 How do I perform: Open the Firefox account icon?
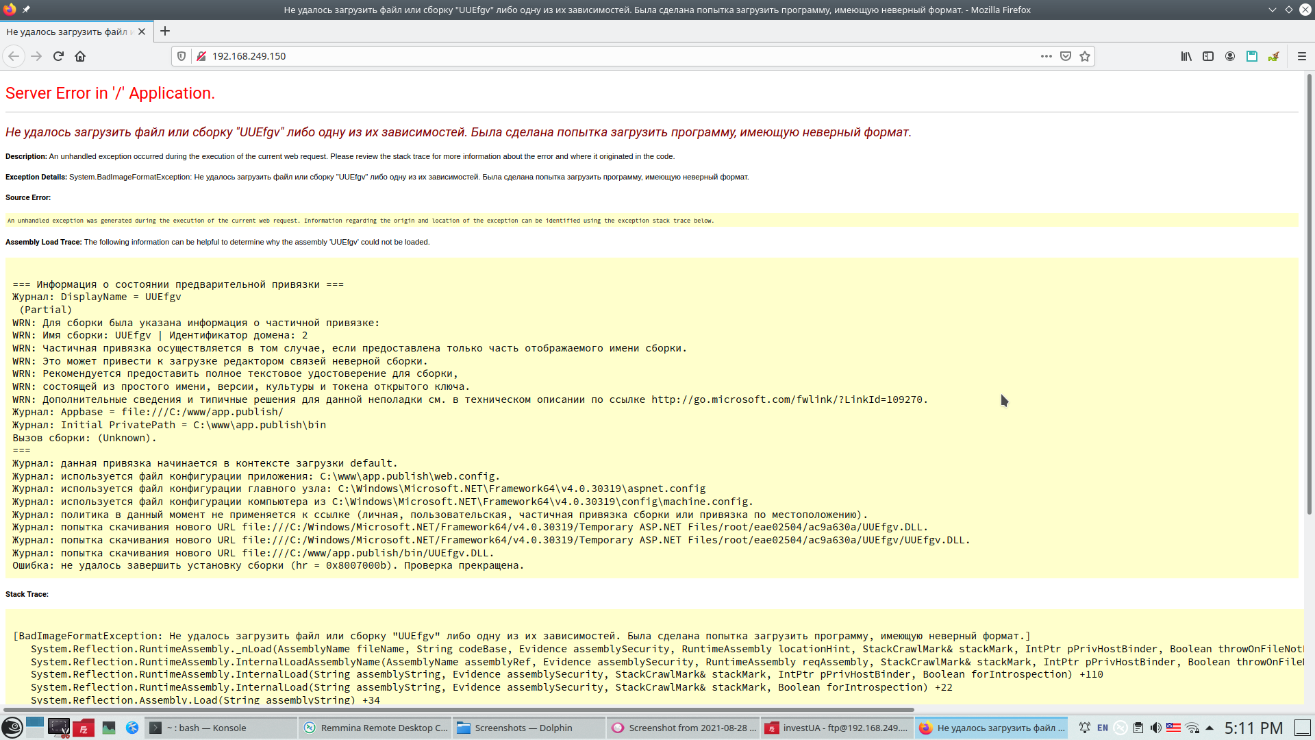click(1230, 56)
